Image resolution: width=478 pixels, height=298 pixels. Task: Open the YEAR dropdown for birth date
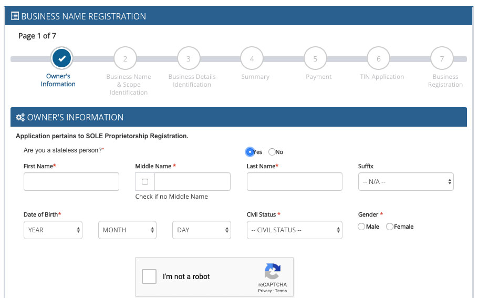click(x=53, y=230)
